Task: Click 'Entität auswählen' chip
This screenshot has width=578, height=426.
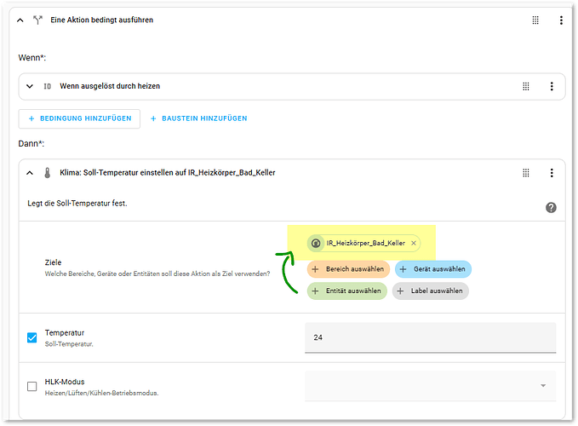Action: click(x=346, y=291)
